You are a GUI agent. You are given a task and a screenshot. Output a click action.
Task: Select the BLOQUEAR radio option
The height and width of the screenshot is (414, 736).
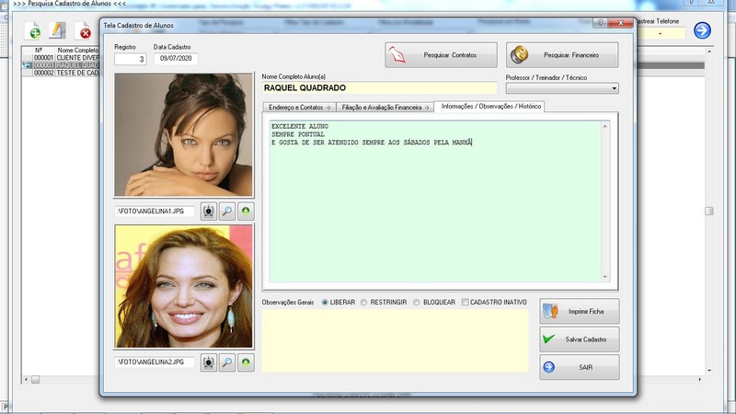click(417, 303)
